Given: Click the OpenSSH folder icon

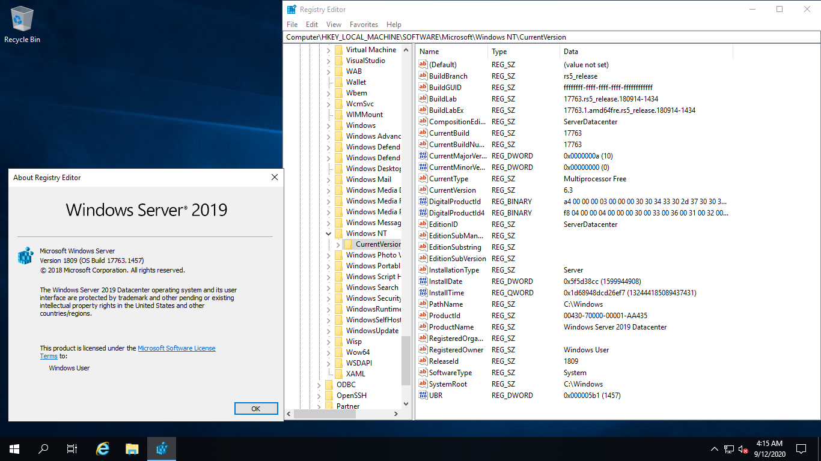Looking at the screenshot, I should pos(329,396).
